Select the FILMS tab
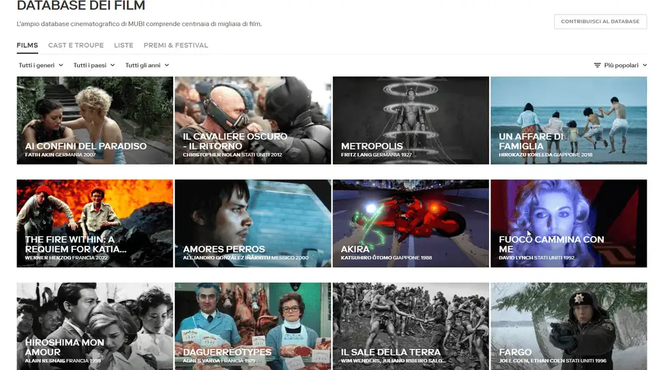The width and height of the screenshot is (655, 370). tap(27, 45)
